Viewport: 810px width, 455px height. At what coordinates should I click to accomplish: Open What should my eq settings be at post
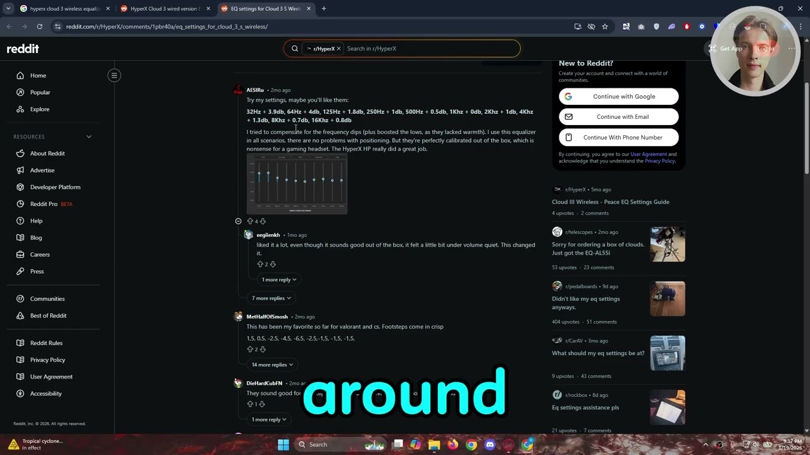point(598,353)
